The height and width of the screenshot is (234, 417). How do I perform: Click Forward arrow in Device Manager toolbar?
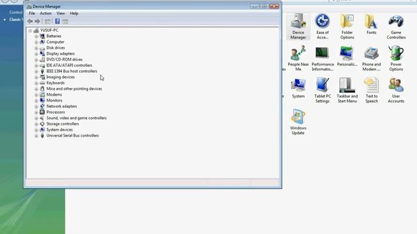tap(38, 21)
